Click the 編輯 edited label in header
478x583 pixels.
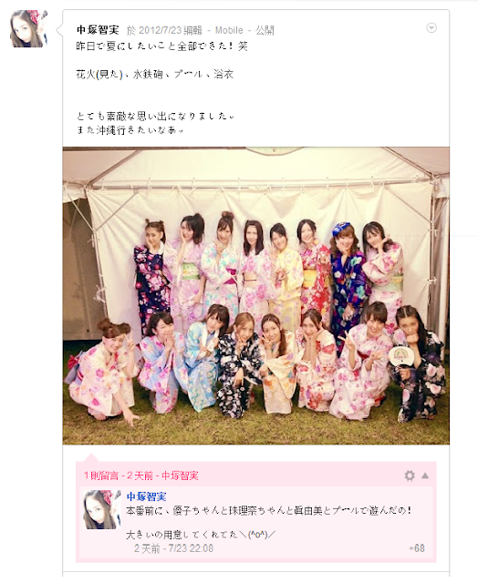(192, 30)
